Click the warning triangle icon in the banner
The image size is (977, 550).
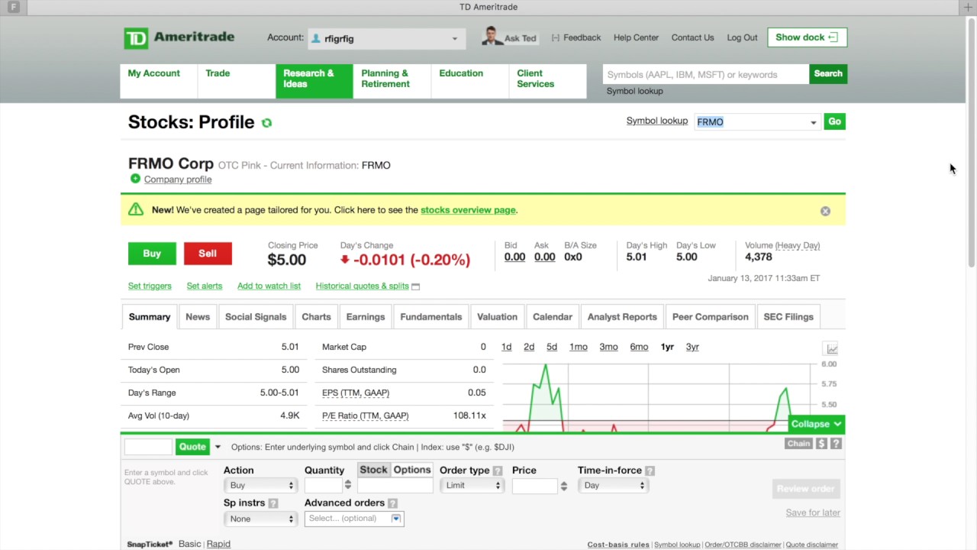pos(136,209)
